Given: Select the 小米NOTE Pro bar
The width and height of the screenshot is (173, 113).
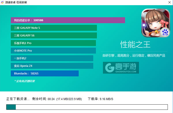Looking at the screenshot, I should point(53,51).
